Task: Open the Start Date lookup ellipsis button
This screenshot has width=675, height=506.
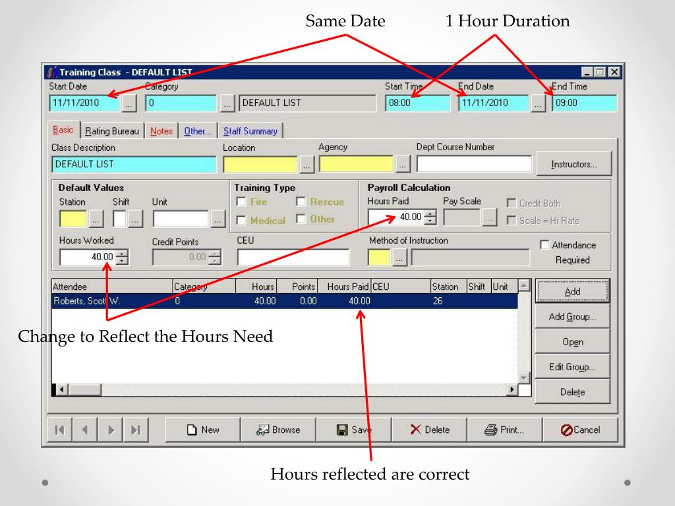Action: pyautogui.click(x=129, y=103)
